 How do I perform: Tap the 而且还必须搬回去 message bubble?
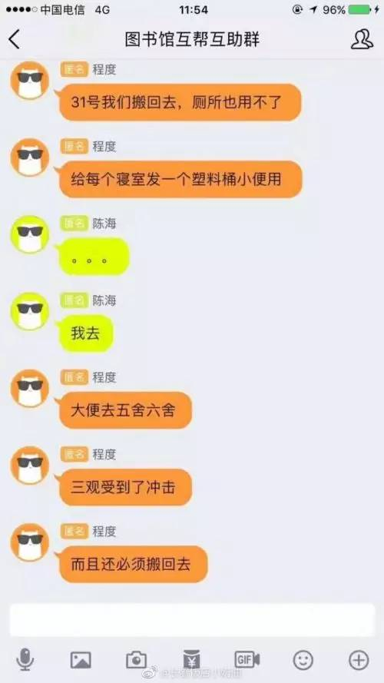pyautogui.click(x=133, y=565)
